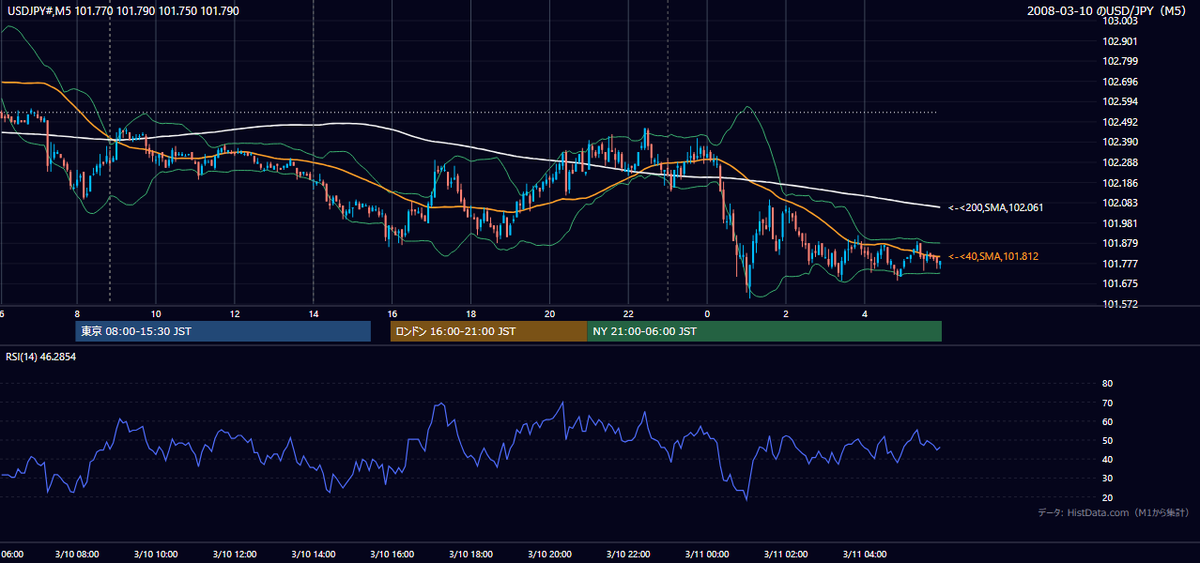The height and width of the screenshot is (563, 1200).
Task: Click price axis value 102.390
Action: (x=1120, y=142)
